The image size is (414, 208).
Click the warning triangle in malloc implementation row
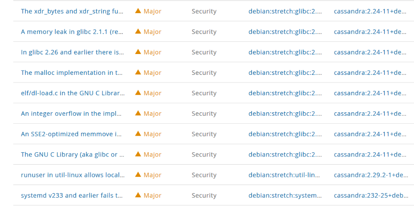138,72
